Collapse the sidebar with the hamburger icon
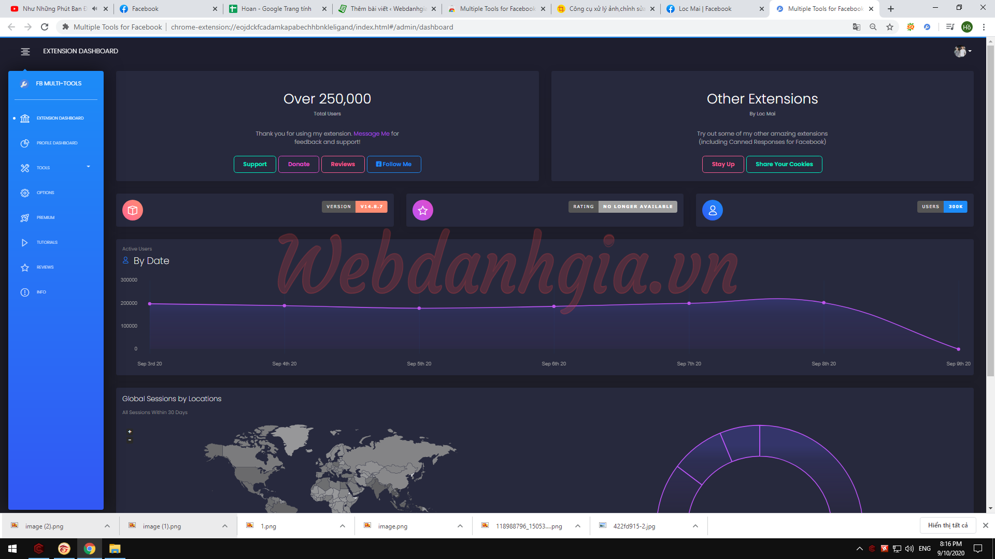Screen dimensions: 995x559 point(24,51)
